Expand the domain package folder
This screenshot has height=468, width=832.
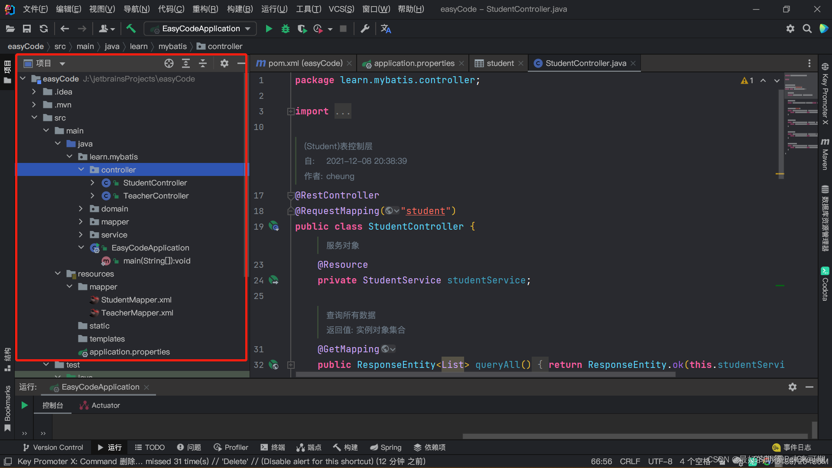[x=81, y=209]
